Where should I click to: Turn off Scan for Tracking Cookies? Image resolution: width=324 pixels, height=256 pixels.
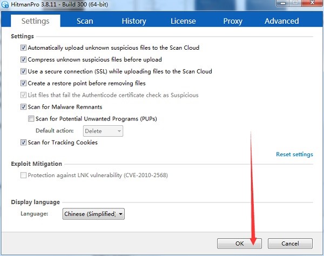(24, 143)
